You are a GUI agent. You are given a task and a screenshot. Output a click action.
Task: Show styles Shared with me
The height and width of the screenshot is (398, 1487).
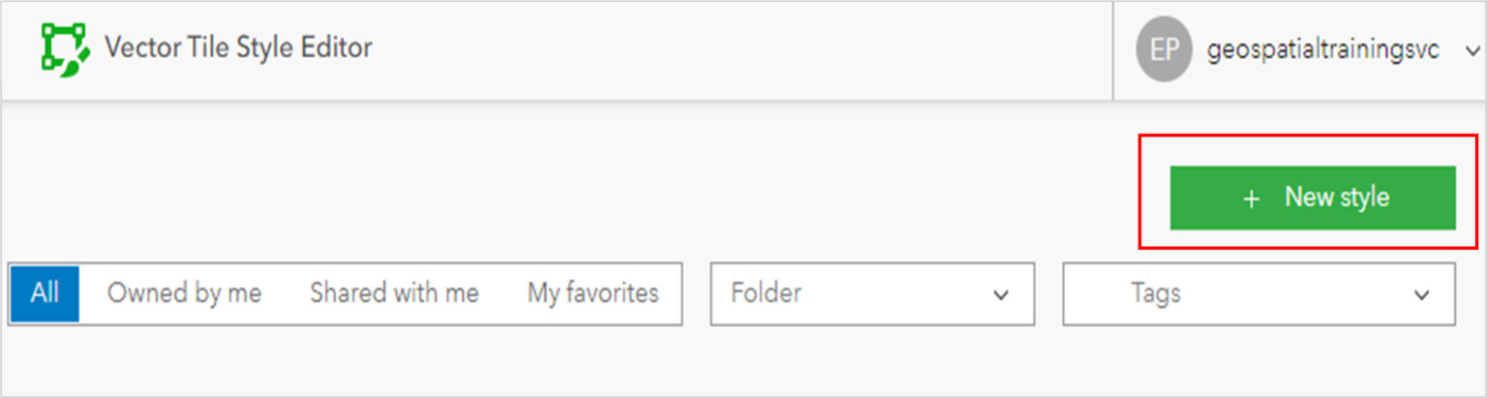pos(394,293)
